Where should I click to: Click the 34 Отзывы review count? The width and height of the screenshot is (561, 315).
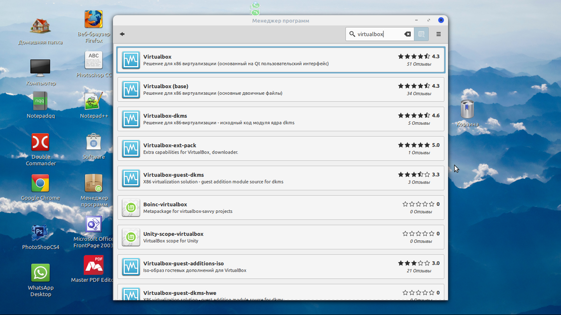pos(419,93)
